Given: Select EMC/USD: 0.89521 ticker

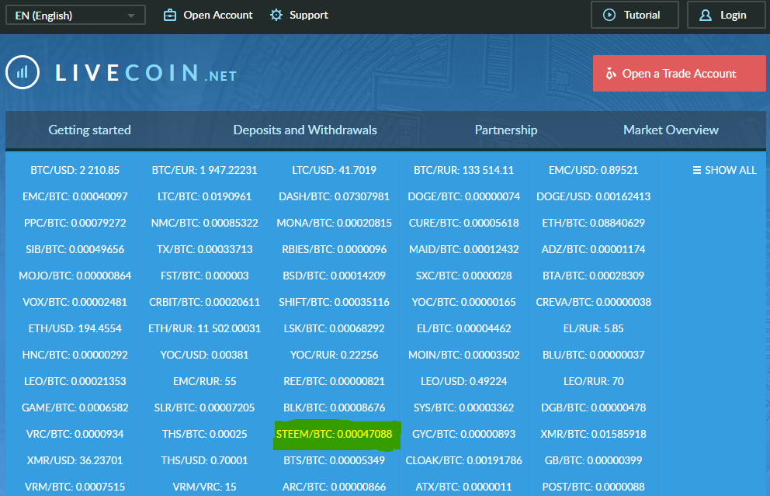Looking at the screenshot, I should 594,171.
